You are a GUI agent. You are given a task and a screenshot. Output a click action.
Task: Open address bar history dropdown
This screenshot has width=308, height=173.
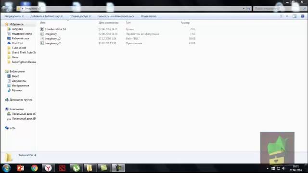click(244, 9)
